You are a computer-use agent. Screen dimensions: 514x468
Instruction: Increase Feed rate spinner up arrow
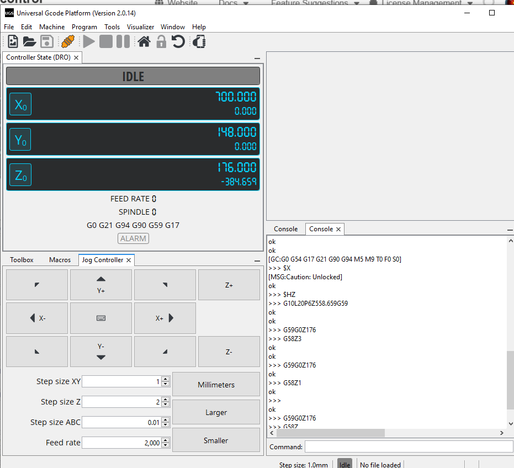(166, 440)
